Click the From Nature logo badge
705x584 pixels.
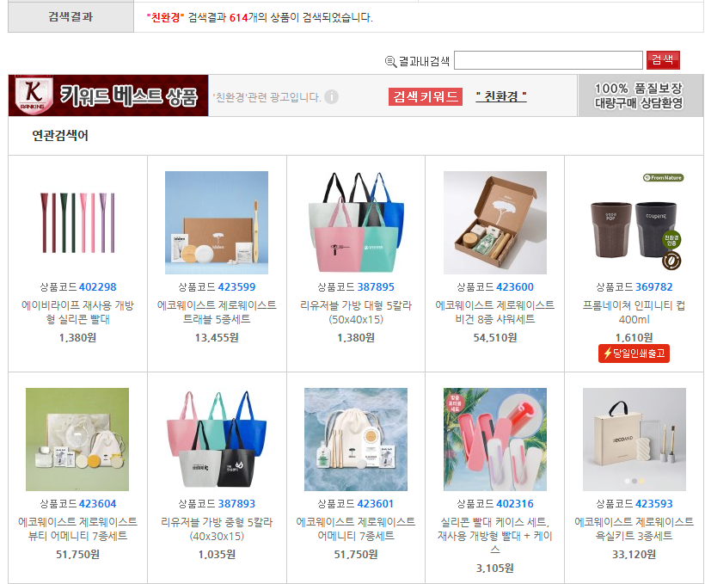tap(664, 178)
